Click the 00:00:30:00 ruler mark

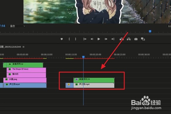tap(144, 54)
